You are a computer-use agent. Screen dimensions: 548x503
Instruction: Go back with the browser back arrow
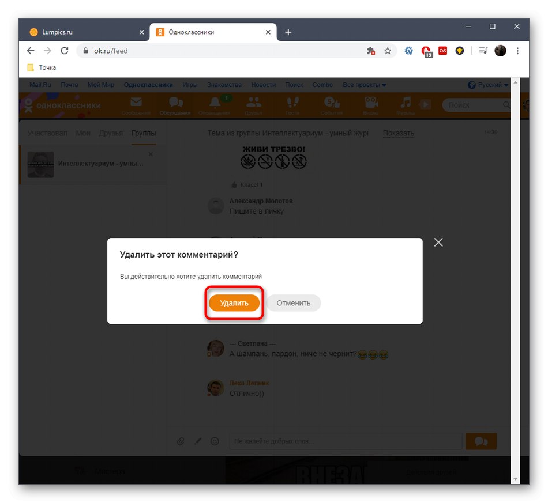tap(31, 51)
